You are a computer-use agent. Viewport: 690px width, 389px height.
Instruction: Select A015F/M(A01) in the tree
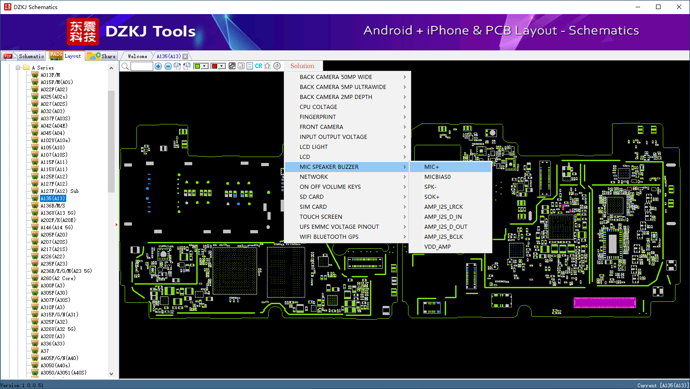click(57, 82)
